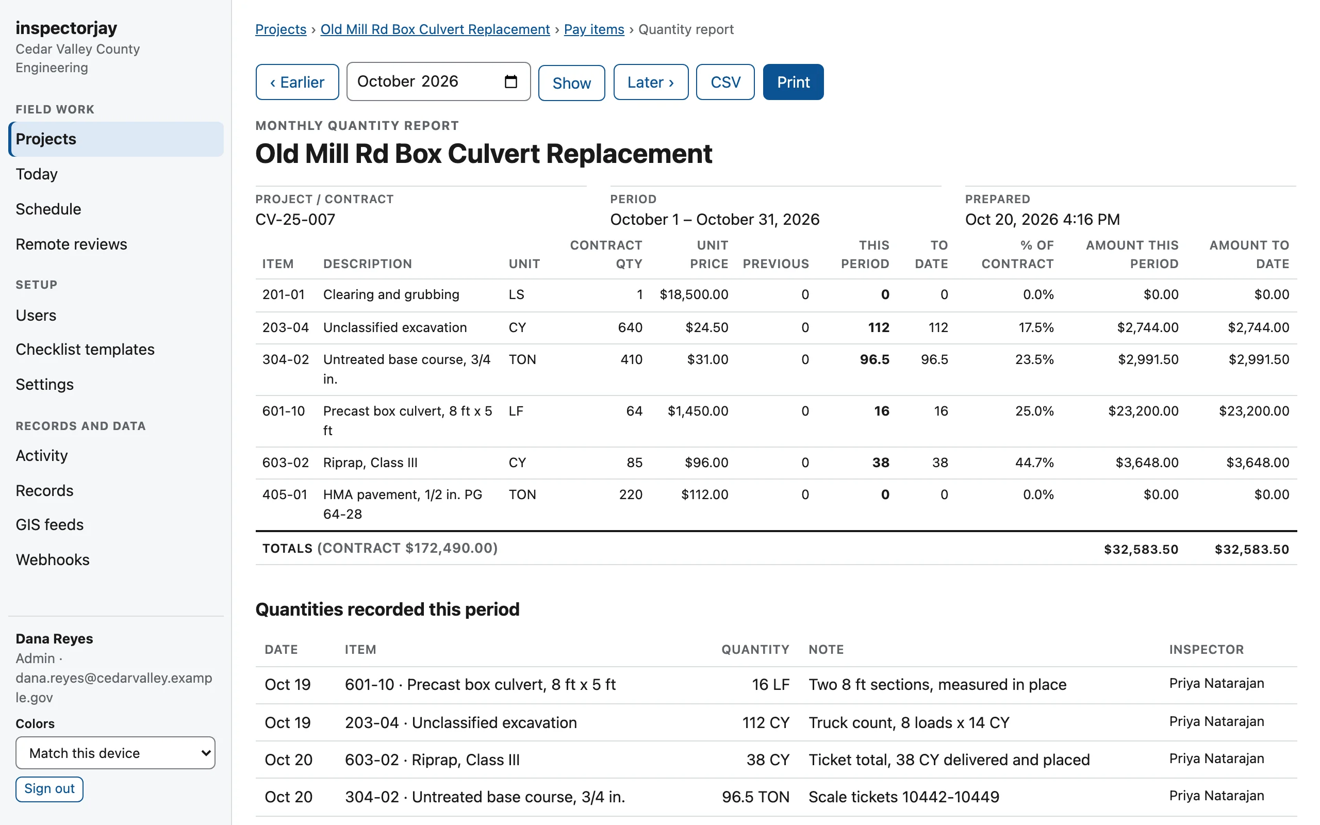Click the 'Scale tickets 10442-10449' note
Image resolution: width=1320 pixels, height=825 pixels.
tap(904, 797)
